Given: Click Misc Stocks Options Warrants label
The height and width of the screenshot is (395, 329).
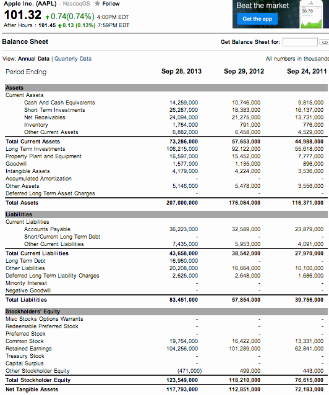Looking at the screenshot, I should (45, 319).
